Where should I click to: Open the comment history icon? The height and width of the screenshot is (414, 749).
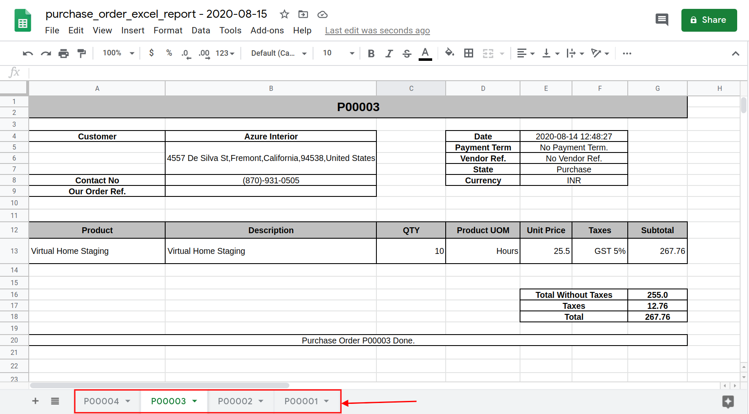pyautogui.click(x=662, y=19)
